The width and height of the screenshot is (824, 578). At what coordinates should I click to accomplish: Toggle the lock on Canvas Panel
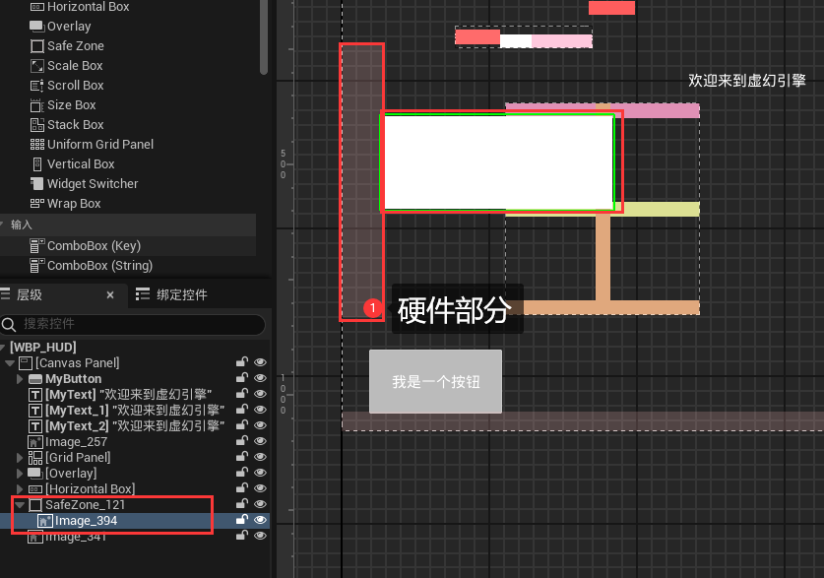(241, 362)
